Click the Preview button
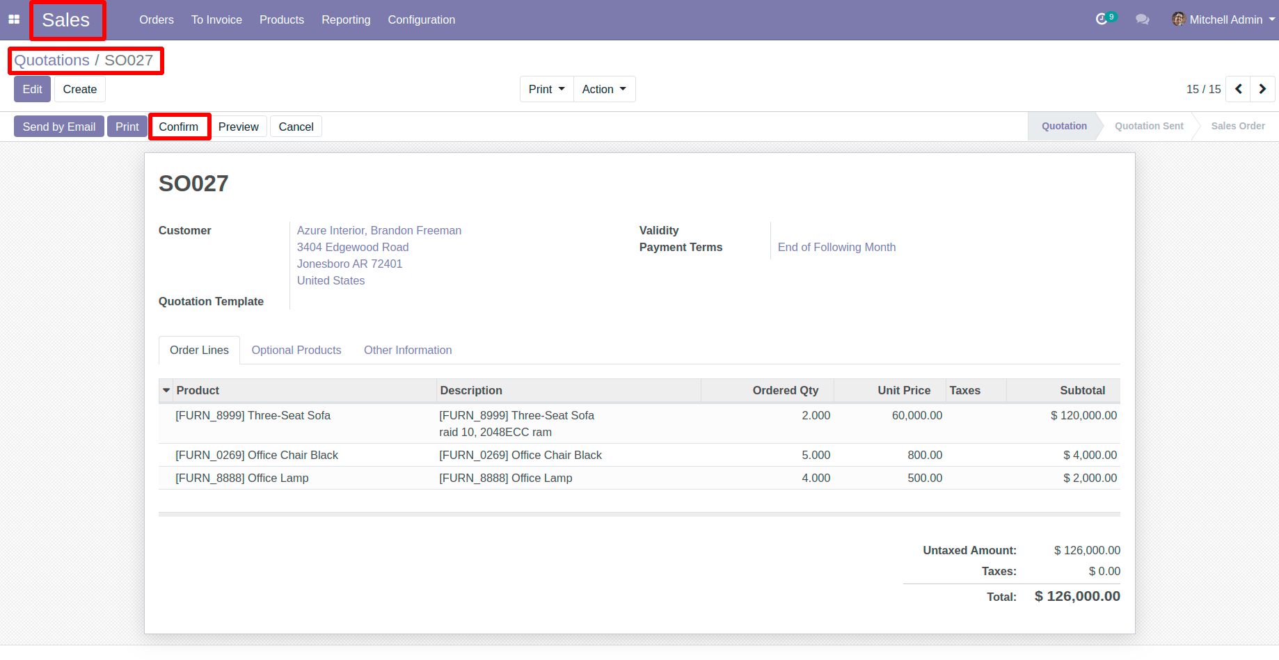 (239, 127)
